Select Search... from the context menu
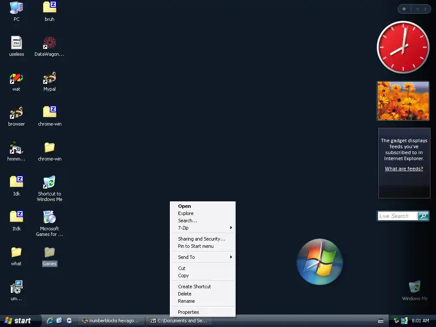436x327 pixels. [203, 221]
